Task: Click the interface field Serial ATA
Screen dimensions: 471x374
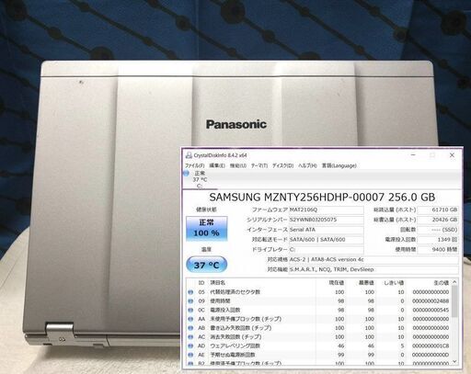Action: click(327, 230)
